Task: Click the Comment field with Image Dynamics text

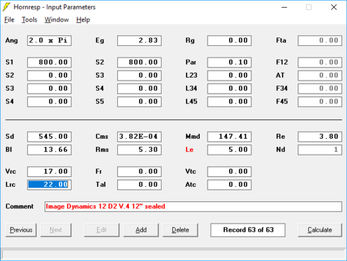Action: [x=193, y=207]
